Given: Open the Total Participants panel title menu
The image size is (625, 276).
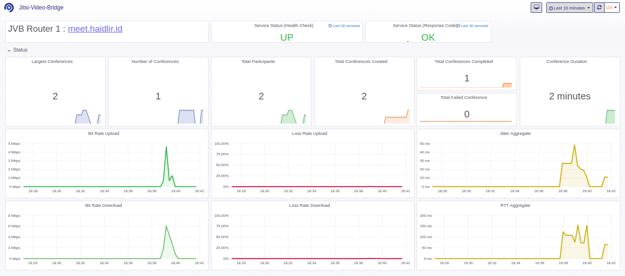Looking at the screenshot, I should pyautogui.click(x=258, y=62).
